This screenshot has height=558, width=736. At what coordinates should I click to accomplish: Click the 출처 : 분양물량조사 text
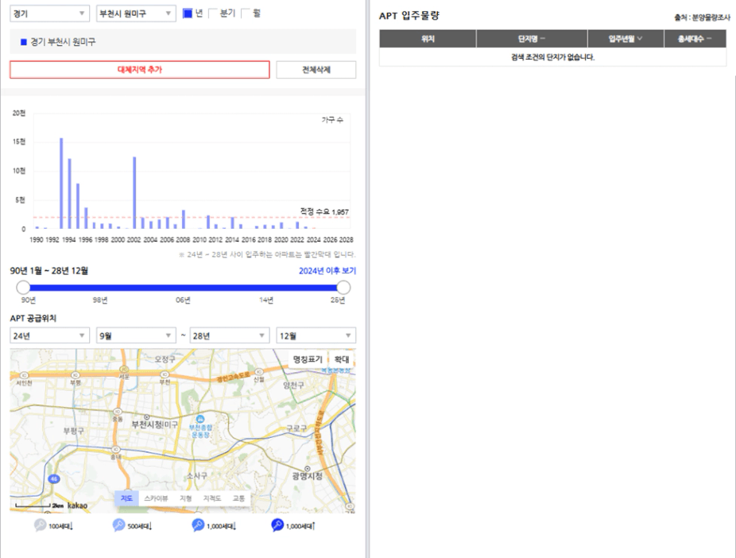pos(702,17)
